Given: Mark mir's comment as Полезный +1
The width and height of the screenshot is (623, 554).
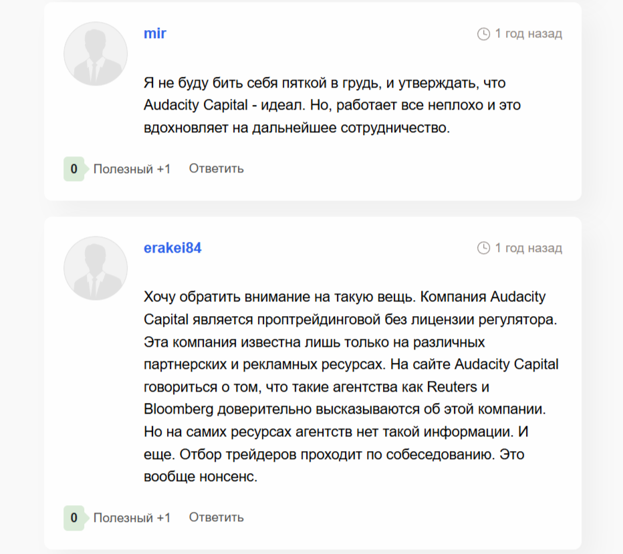Looking at the screenshot, I should (x=132, y=169).
